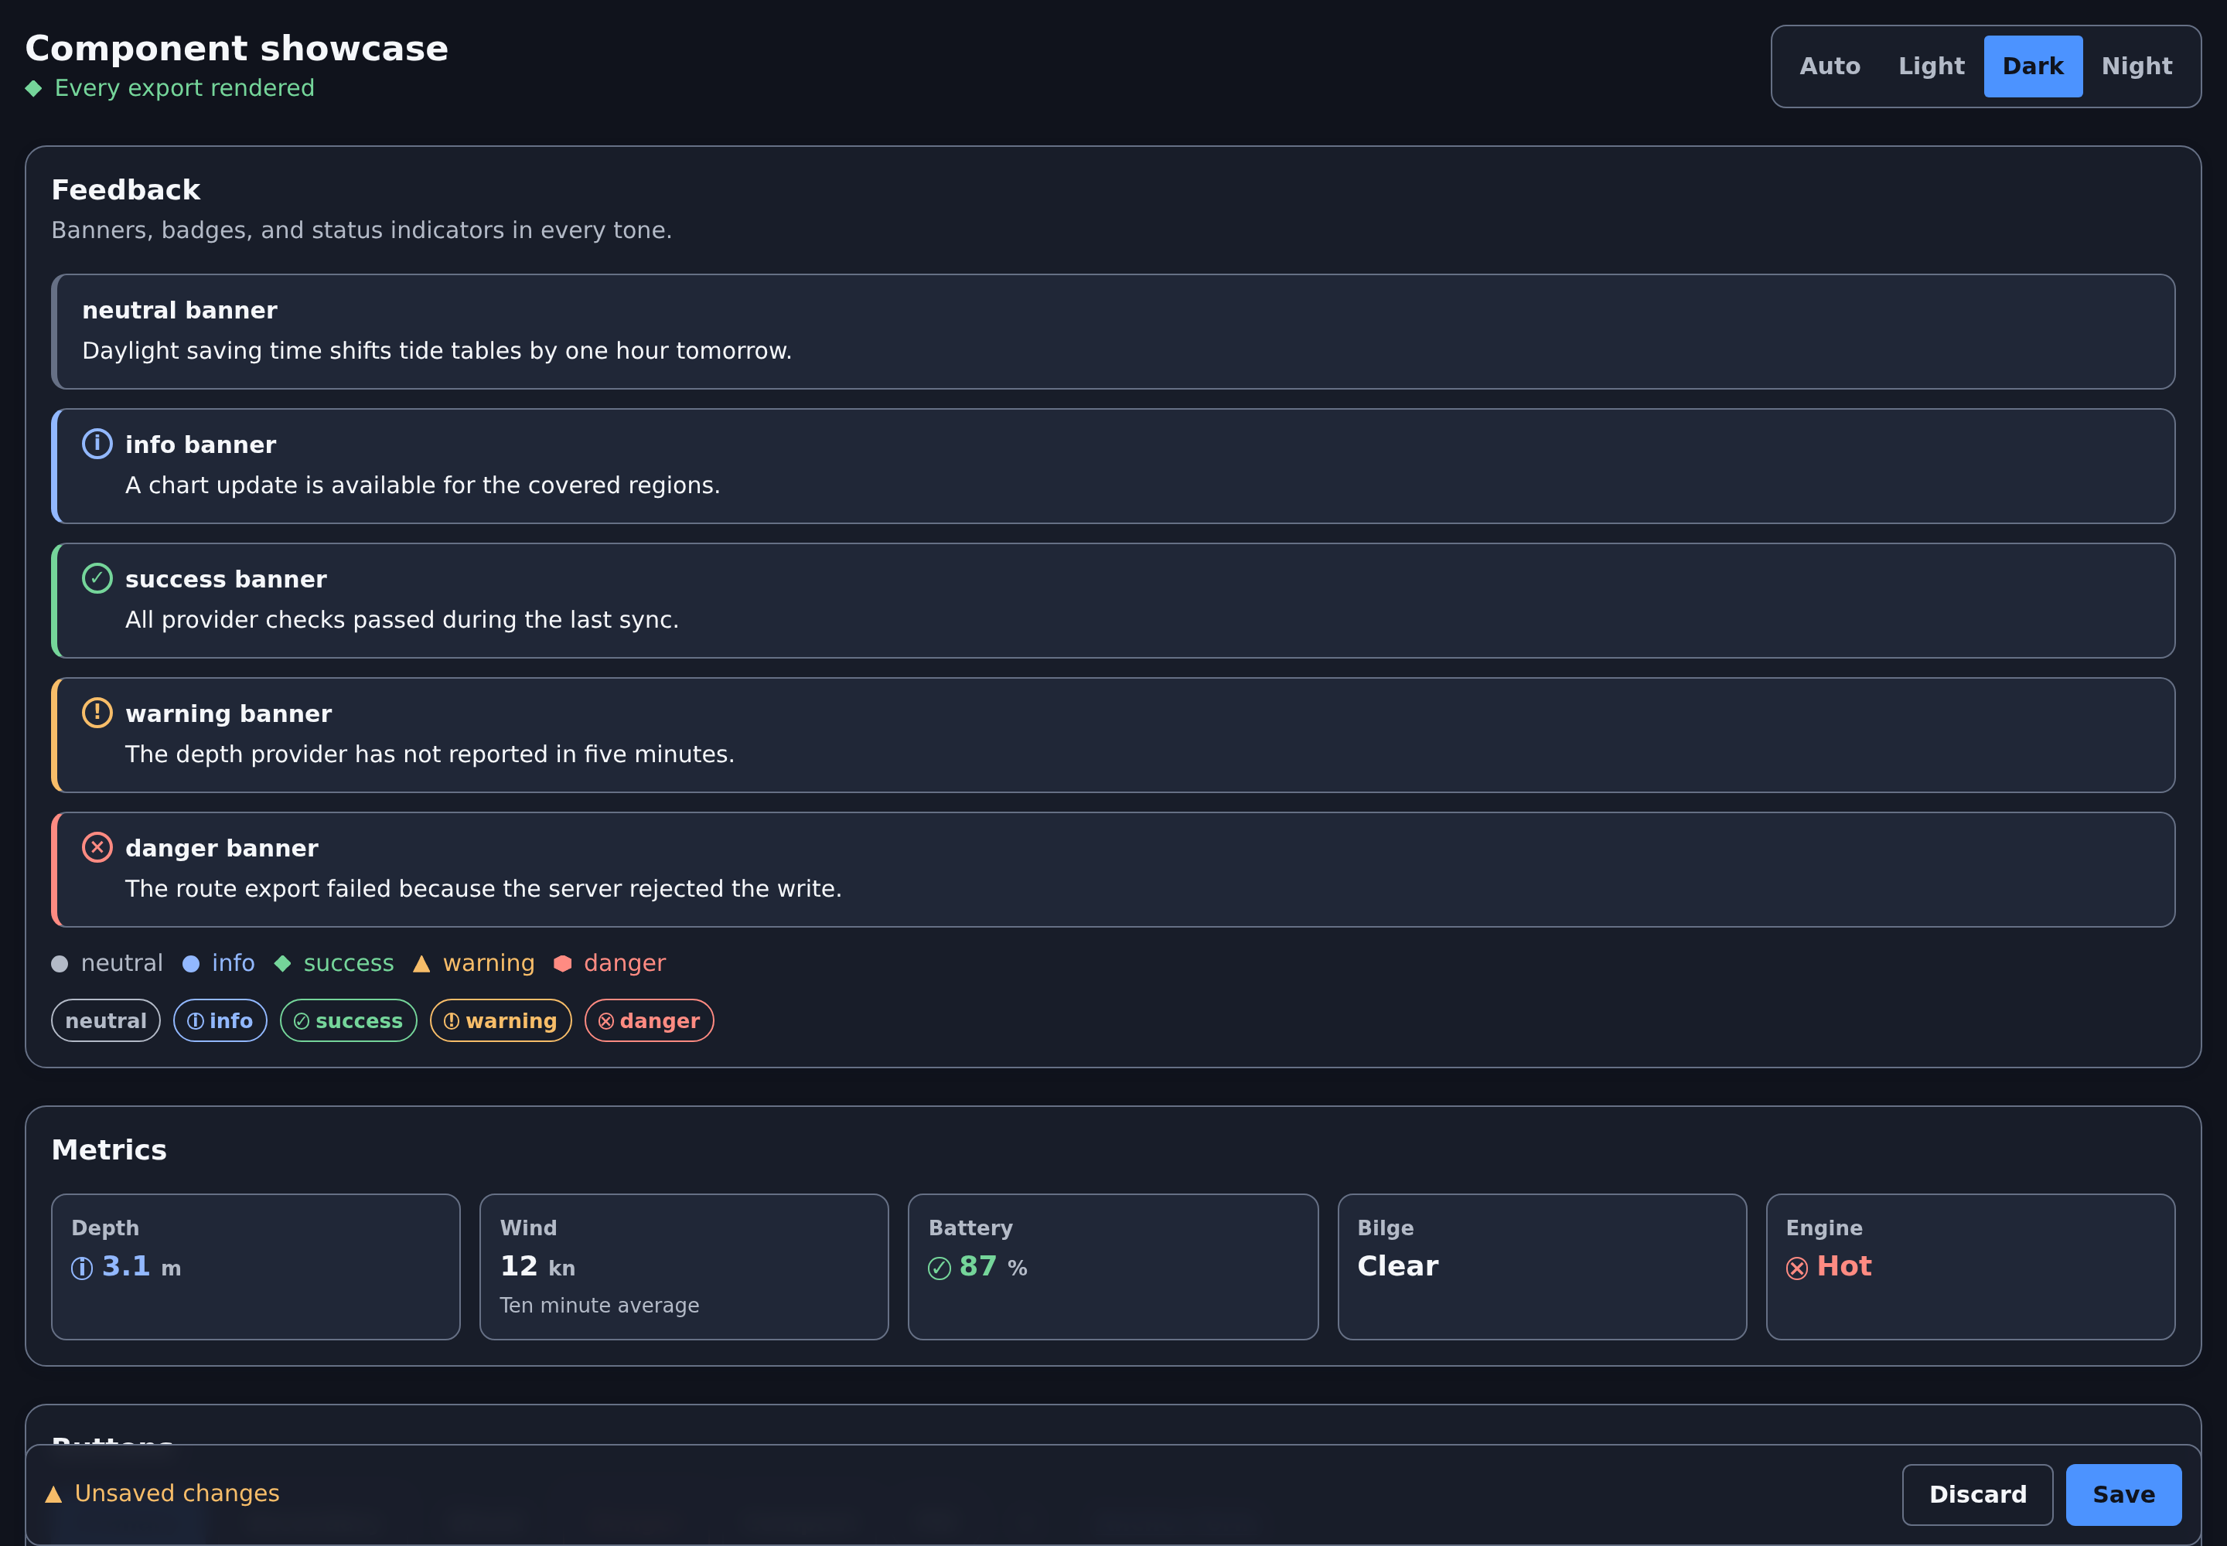This screenshot has width=2227, height=1546.
Task: Click the triangle icon beside Unsaved changes
Action: point(53,1495)
